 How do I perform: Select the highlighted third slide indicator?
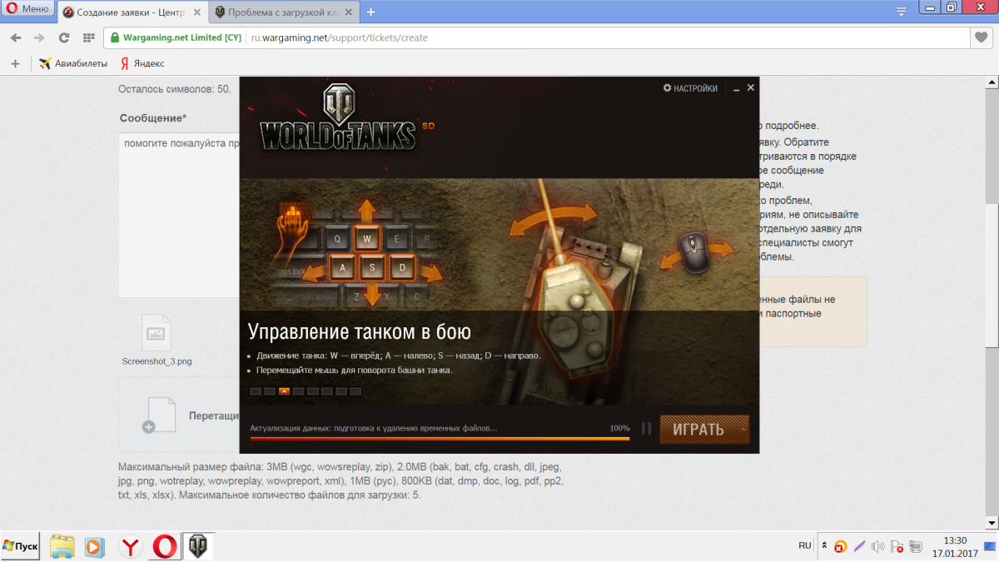click(284, 390)
